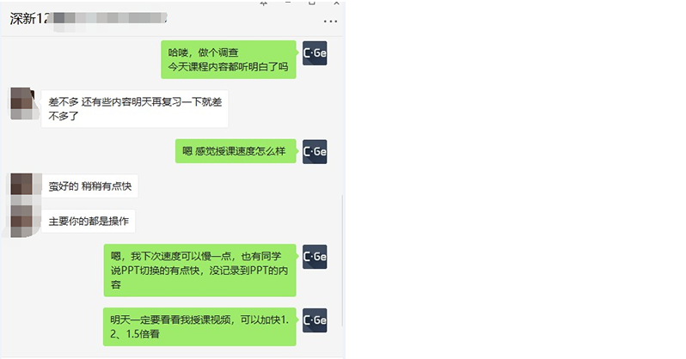Select the reply '差不多 还有些内容明天再复习一下'
The height and width of the screenshot is (359, 686).
click(x=135, y=109)
